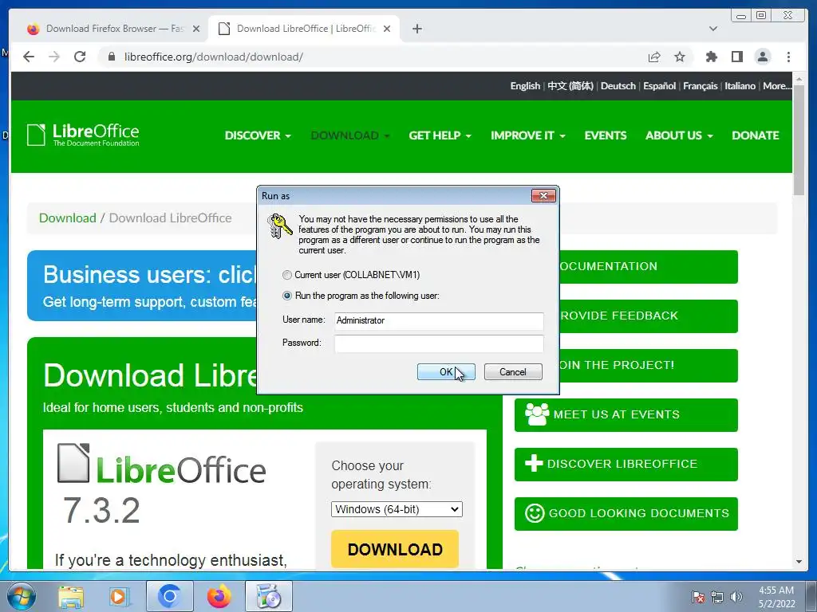Image resolution: width=817 pixels, height=612 pixels.
Task: Open Discover LibreOffice button
Action: coord(626,465)
